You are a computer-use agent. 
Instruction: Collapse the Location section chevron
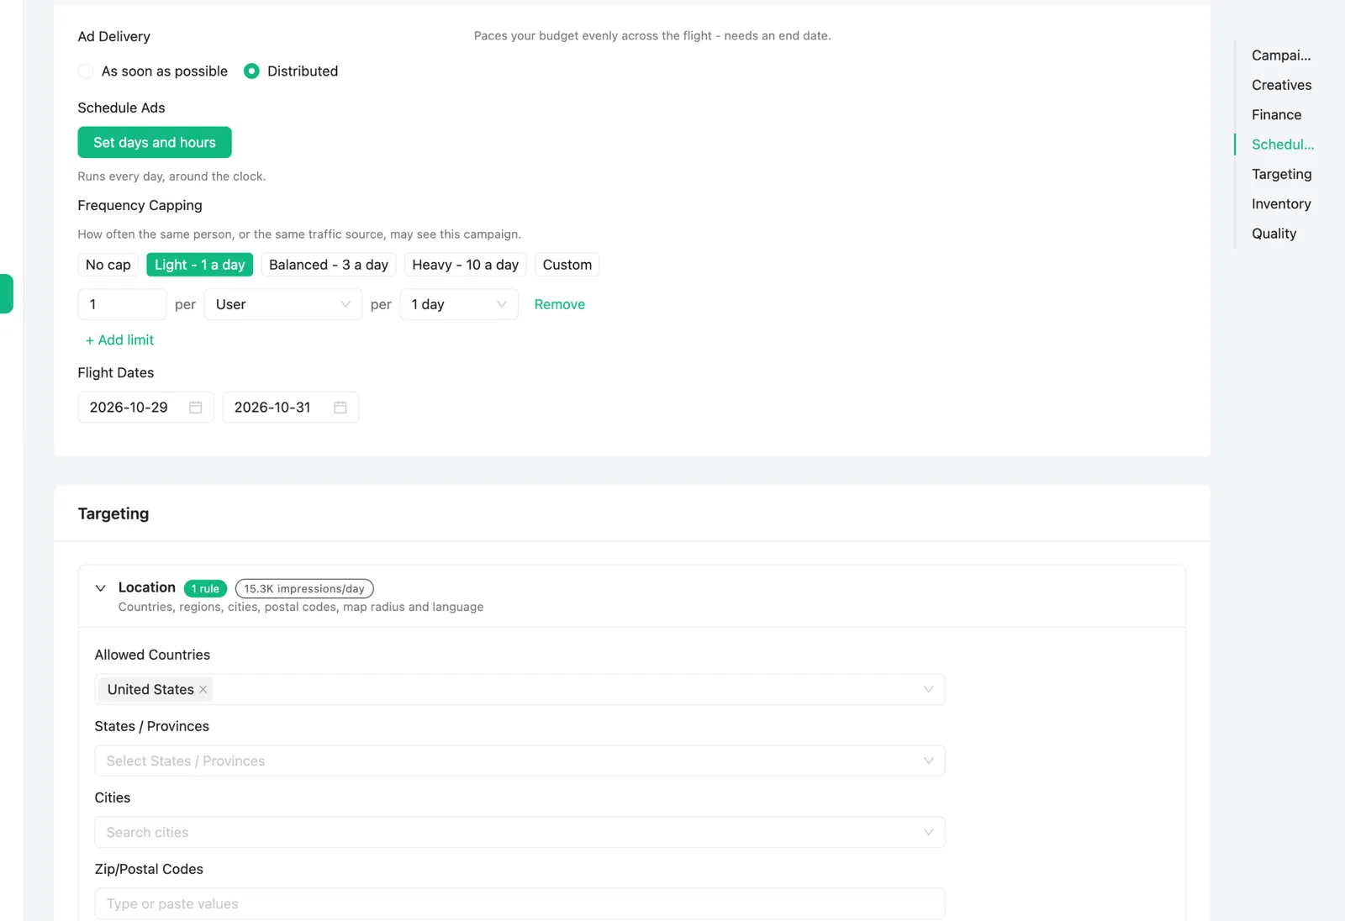point(101,588)
